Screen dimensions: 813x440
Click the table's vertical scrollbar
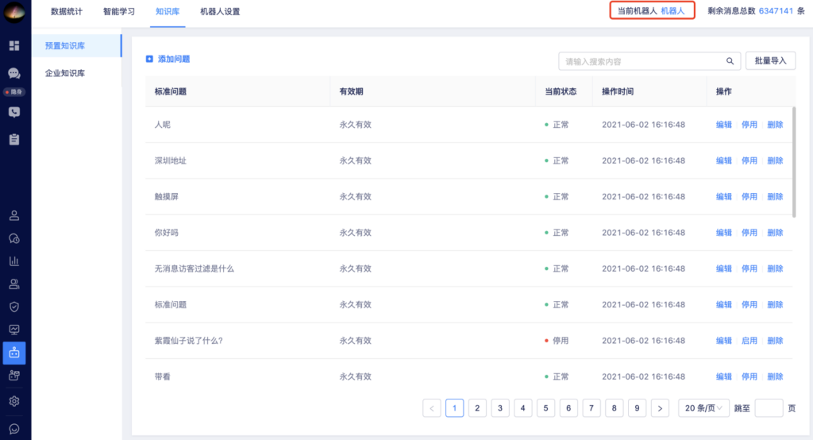click(794, 162)
